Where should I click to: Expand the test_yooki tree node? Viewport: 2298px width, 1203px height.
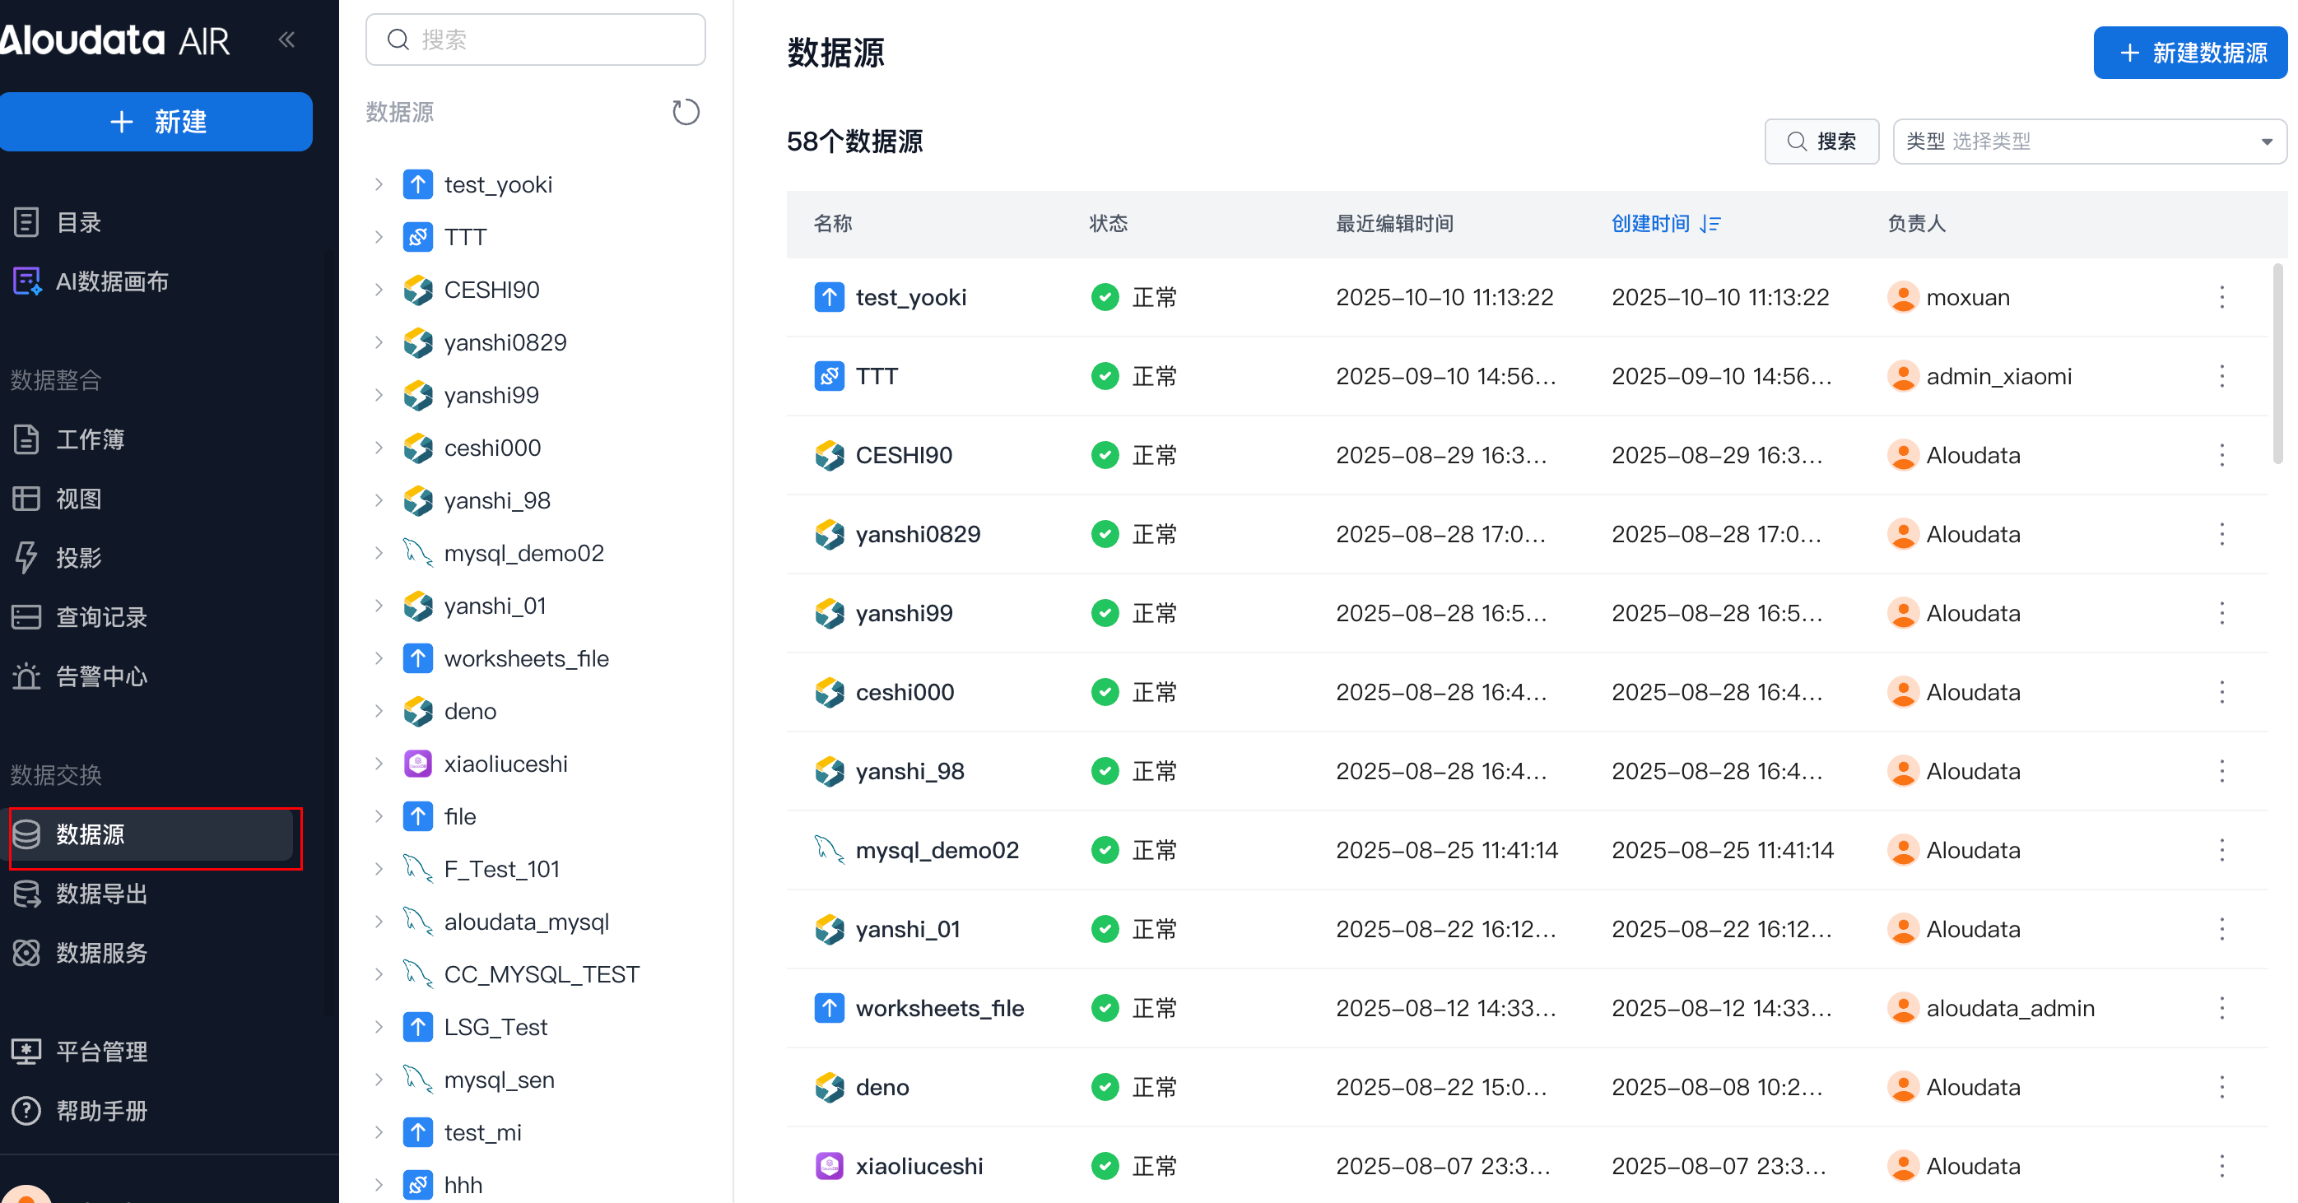(x=379, y=184)
